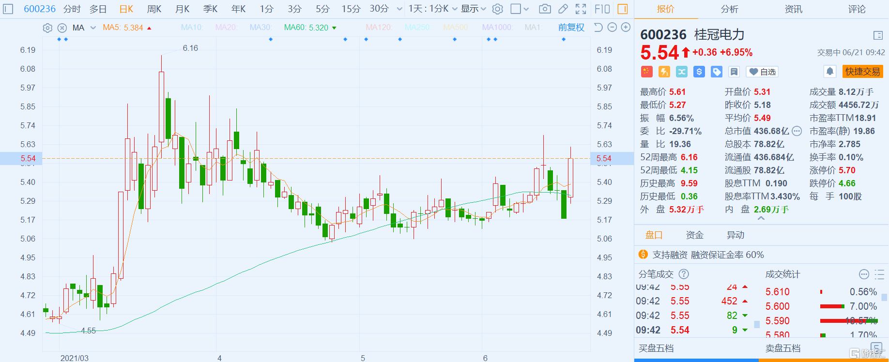Screen dimensions: 889x362
Task: Toggle the left sidebar panel
Action: coord(8,9)
